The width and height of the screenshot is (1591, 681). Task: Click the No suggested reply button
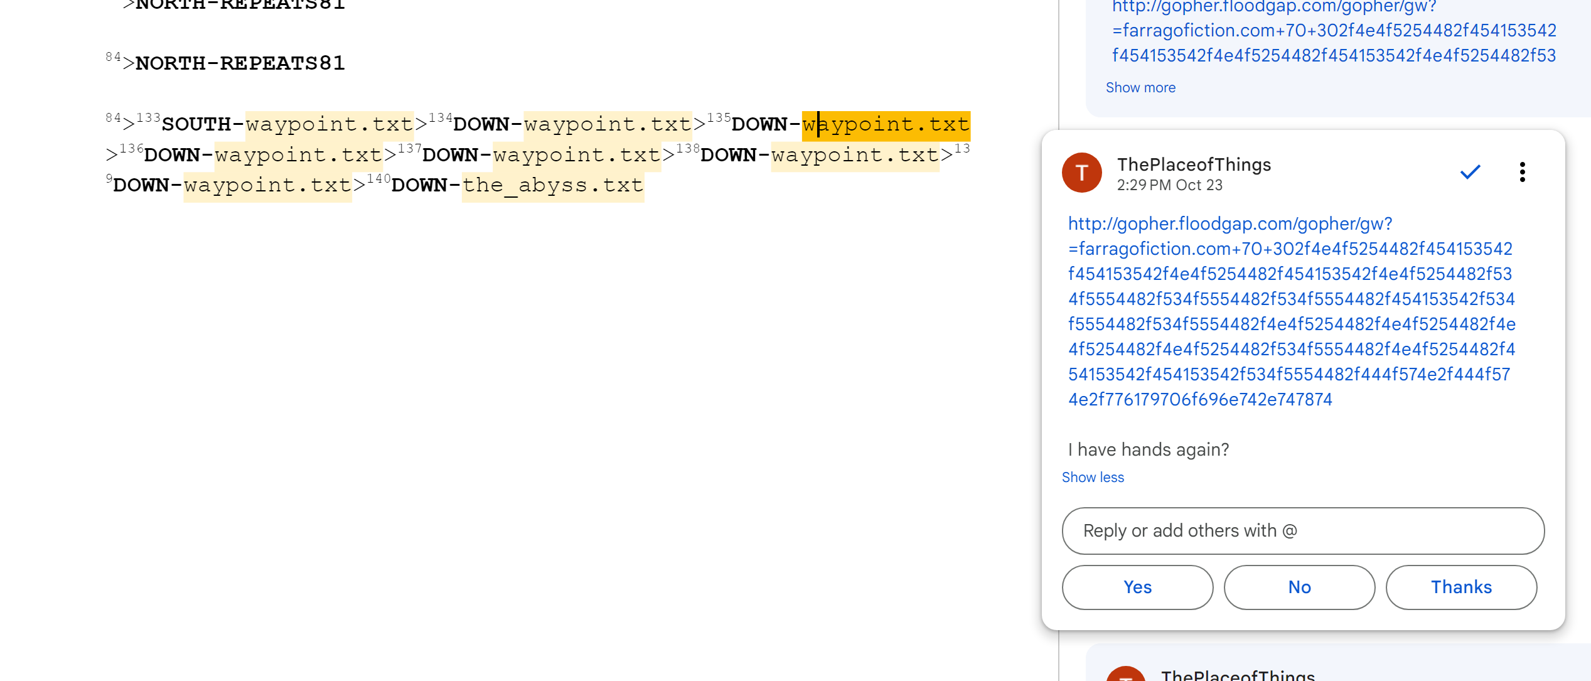click(x=1299, y=587)
